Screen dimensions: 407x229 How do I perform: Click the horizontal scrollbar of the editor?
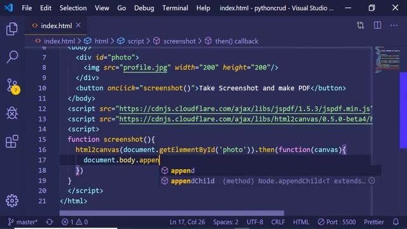click(x=172, y=213)
